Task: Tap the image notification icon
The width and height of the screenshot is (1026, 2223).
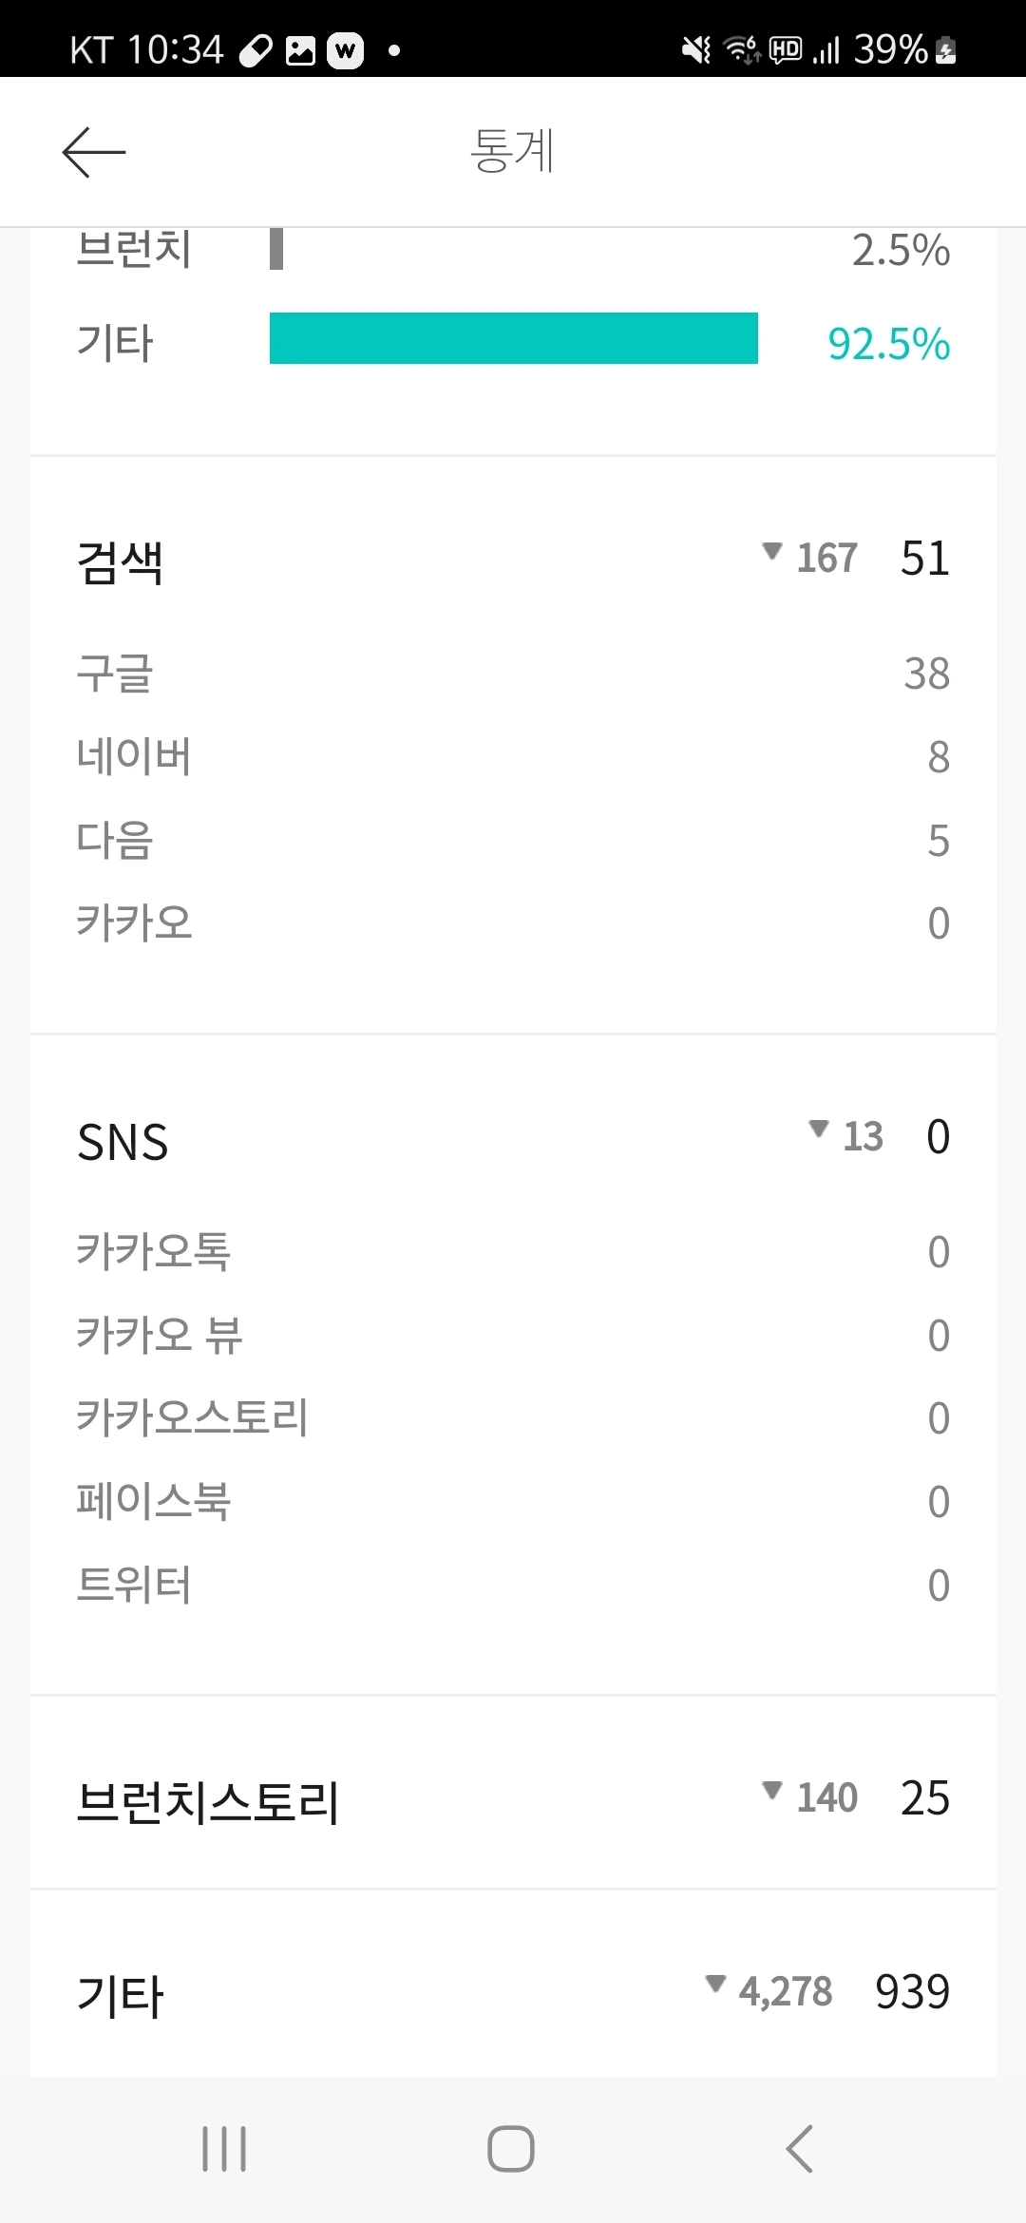Action: pos(300,50)
